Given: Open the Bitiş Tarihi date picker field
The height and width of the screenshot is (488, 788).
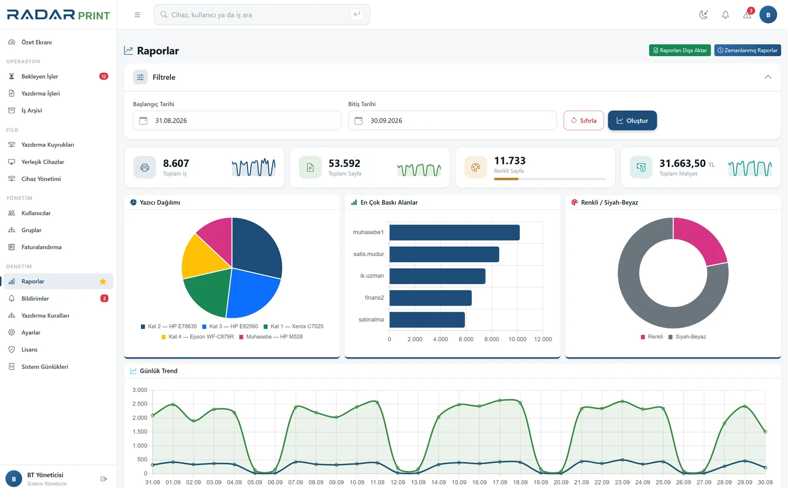Looking at the screenshot, I should (x=452, y=121).
